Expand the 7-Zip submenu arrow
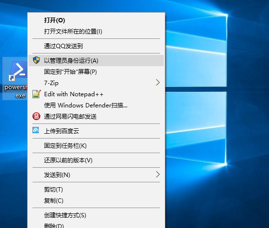The height and width of the screenshot is (228, 269). (158, 83)
